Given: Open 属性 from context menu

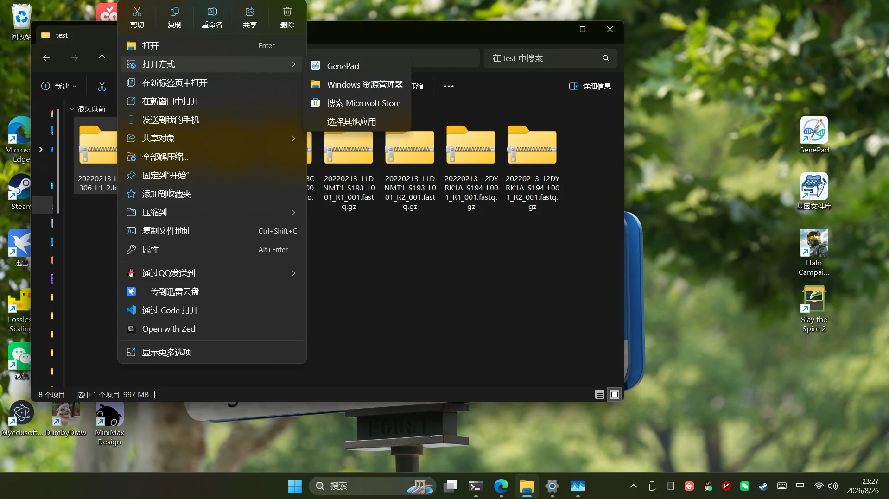Looking at the screenshot, I should click(212, 249).
